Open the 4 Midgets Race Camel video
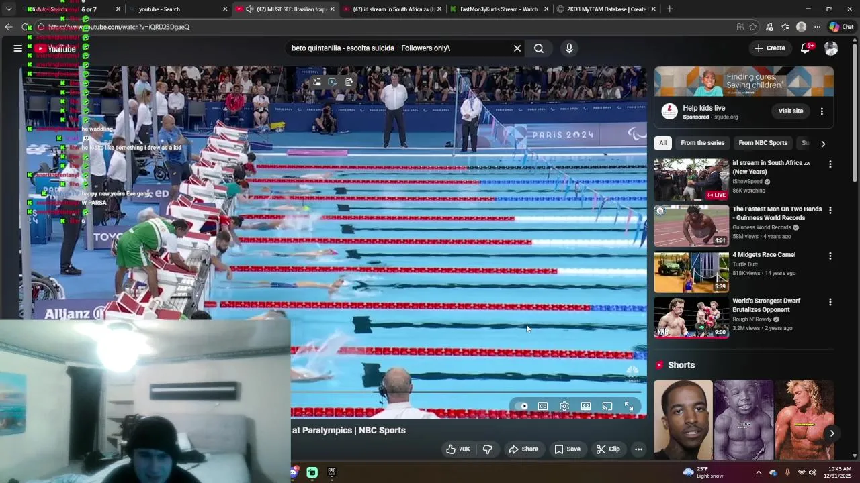The image size is (860, 483). [x=691, y=272]
